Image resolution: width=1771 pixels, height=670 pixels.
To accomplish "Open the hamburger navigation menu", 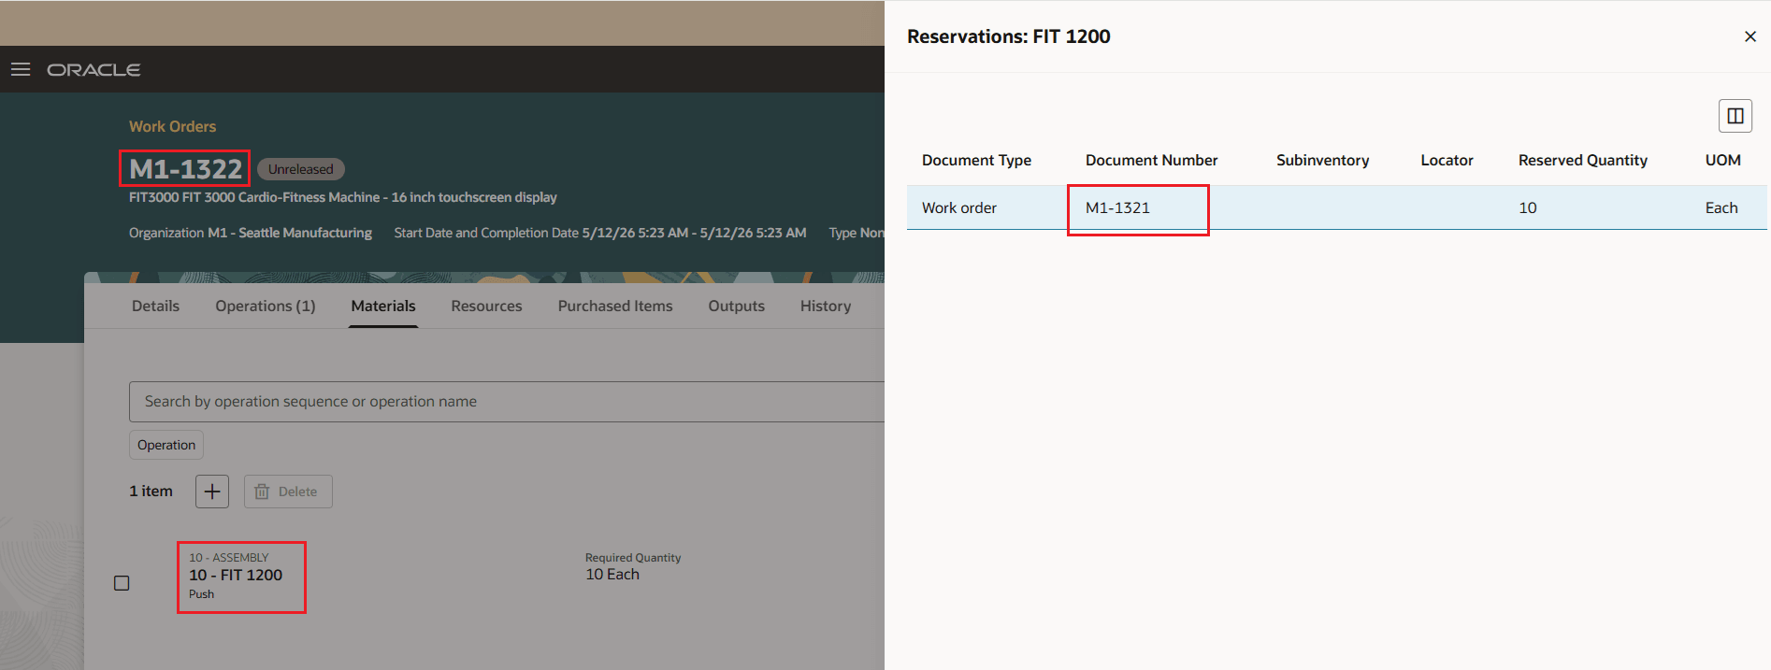I will coord(21,69).
